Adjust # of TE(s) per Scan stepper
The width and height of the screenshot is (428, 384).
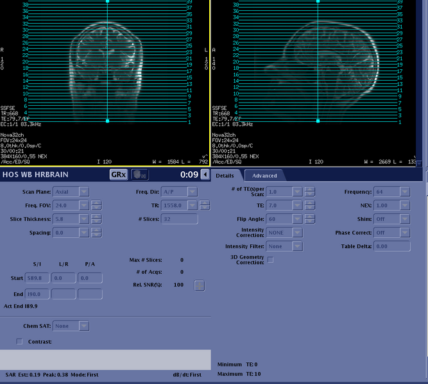[310, 192]
